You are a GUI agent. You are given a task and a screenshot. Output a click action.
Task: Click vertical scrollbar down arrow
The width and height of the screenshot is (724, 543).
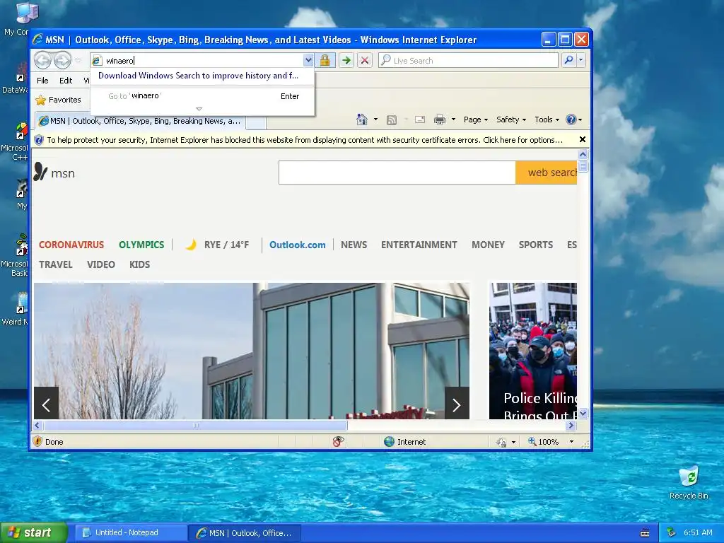(583, 414)
